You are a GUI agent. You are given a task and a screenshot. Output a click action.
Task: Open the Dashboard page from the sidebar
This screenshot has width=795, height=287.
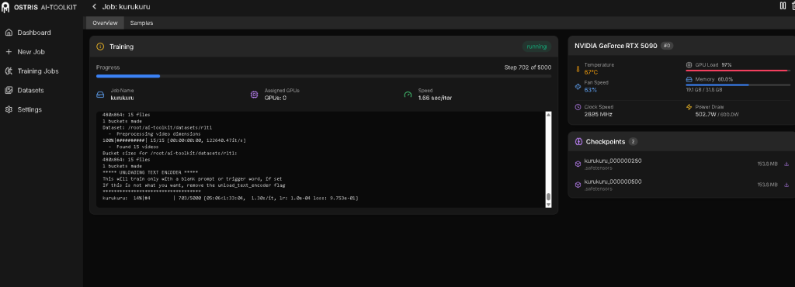[x=34, y=33]
